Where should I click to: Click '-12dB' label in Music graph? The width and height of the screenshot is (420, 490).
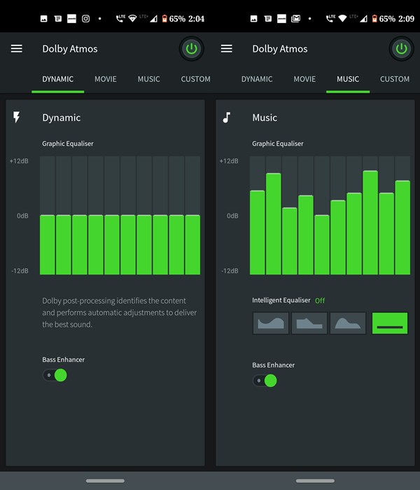[x=230, y=271]
